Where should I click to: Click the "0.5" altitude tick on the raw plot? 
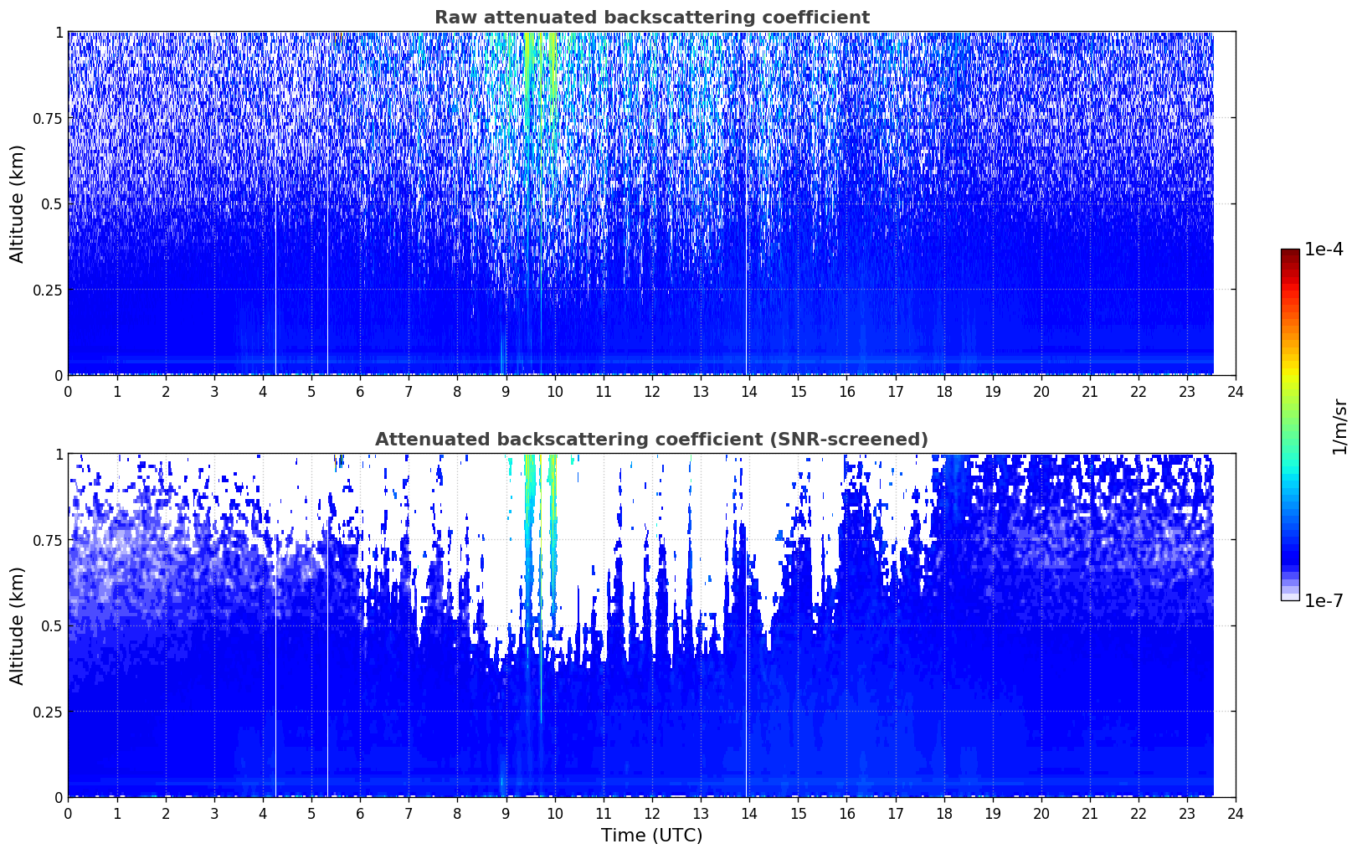click(51, 203)
